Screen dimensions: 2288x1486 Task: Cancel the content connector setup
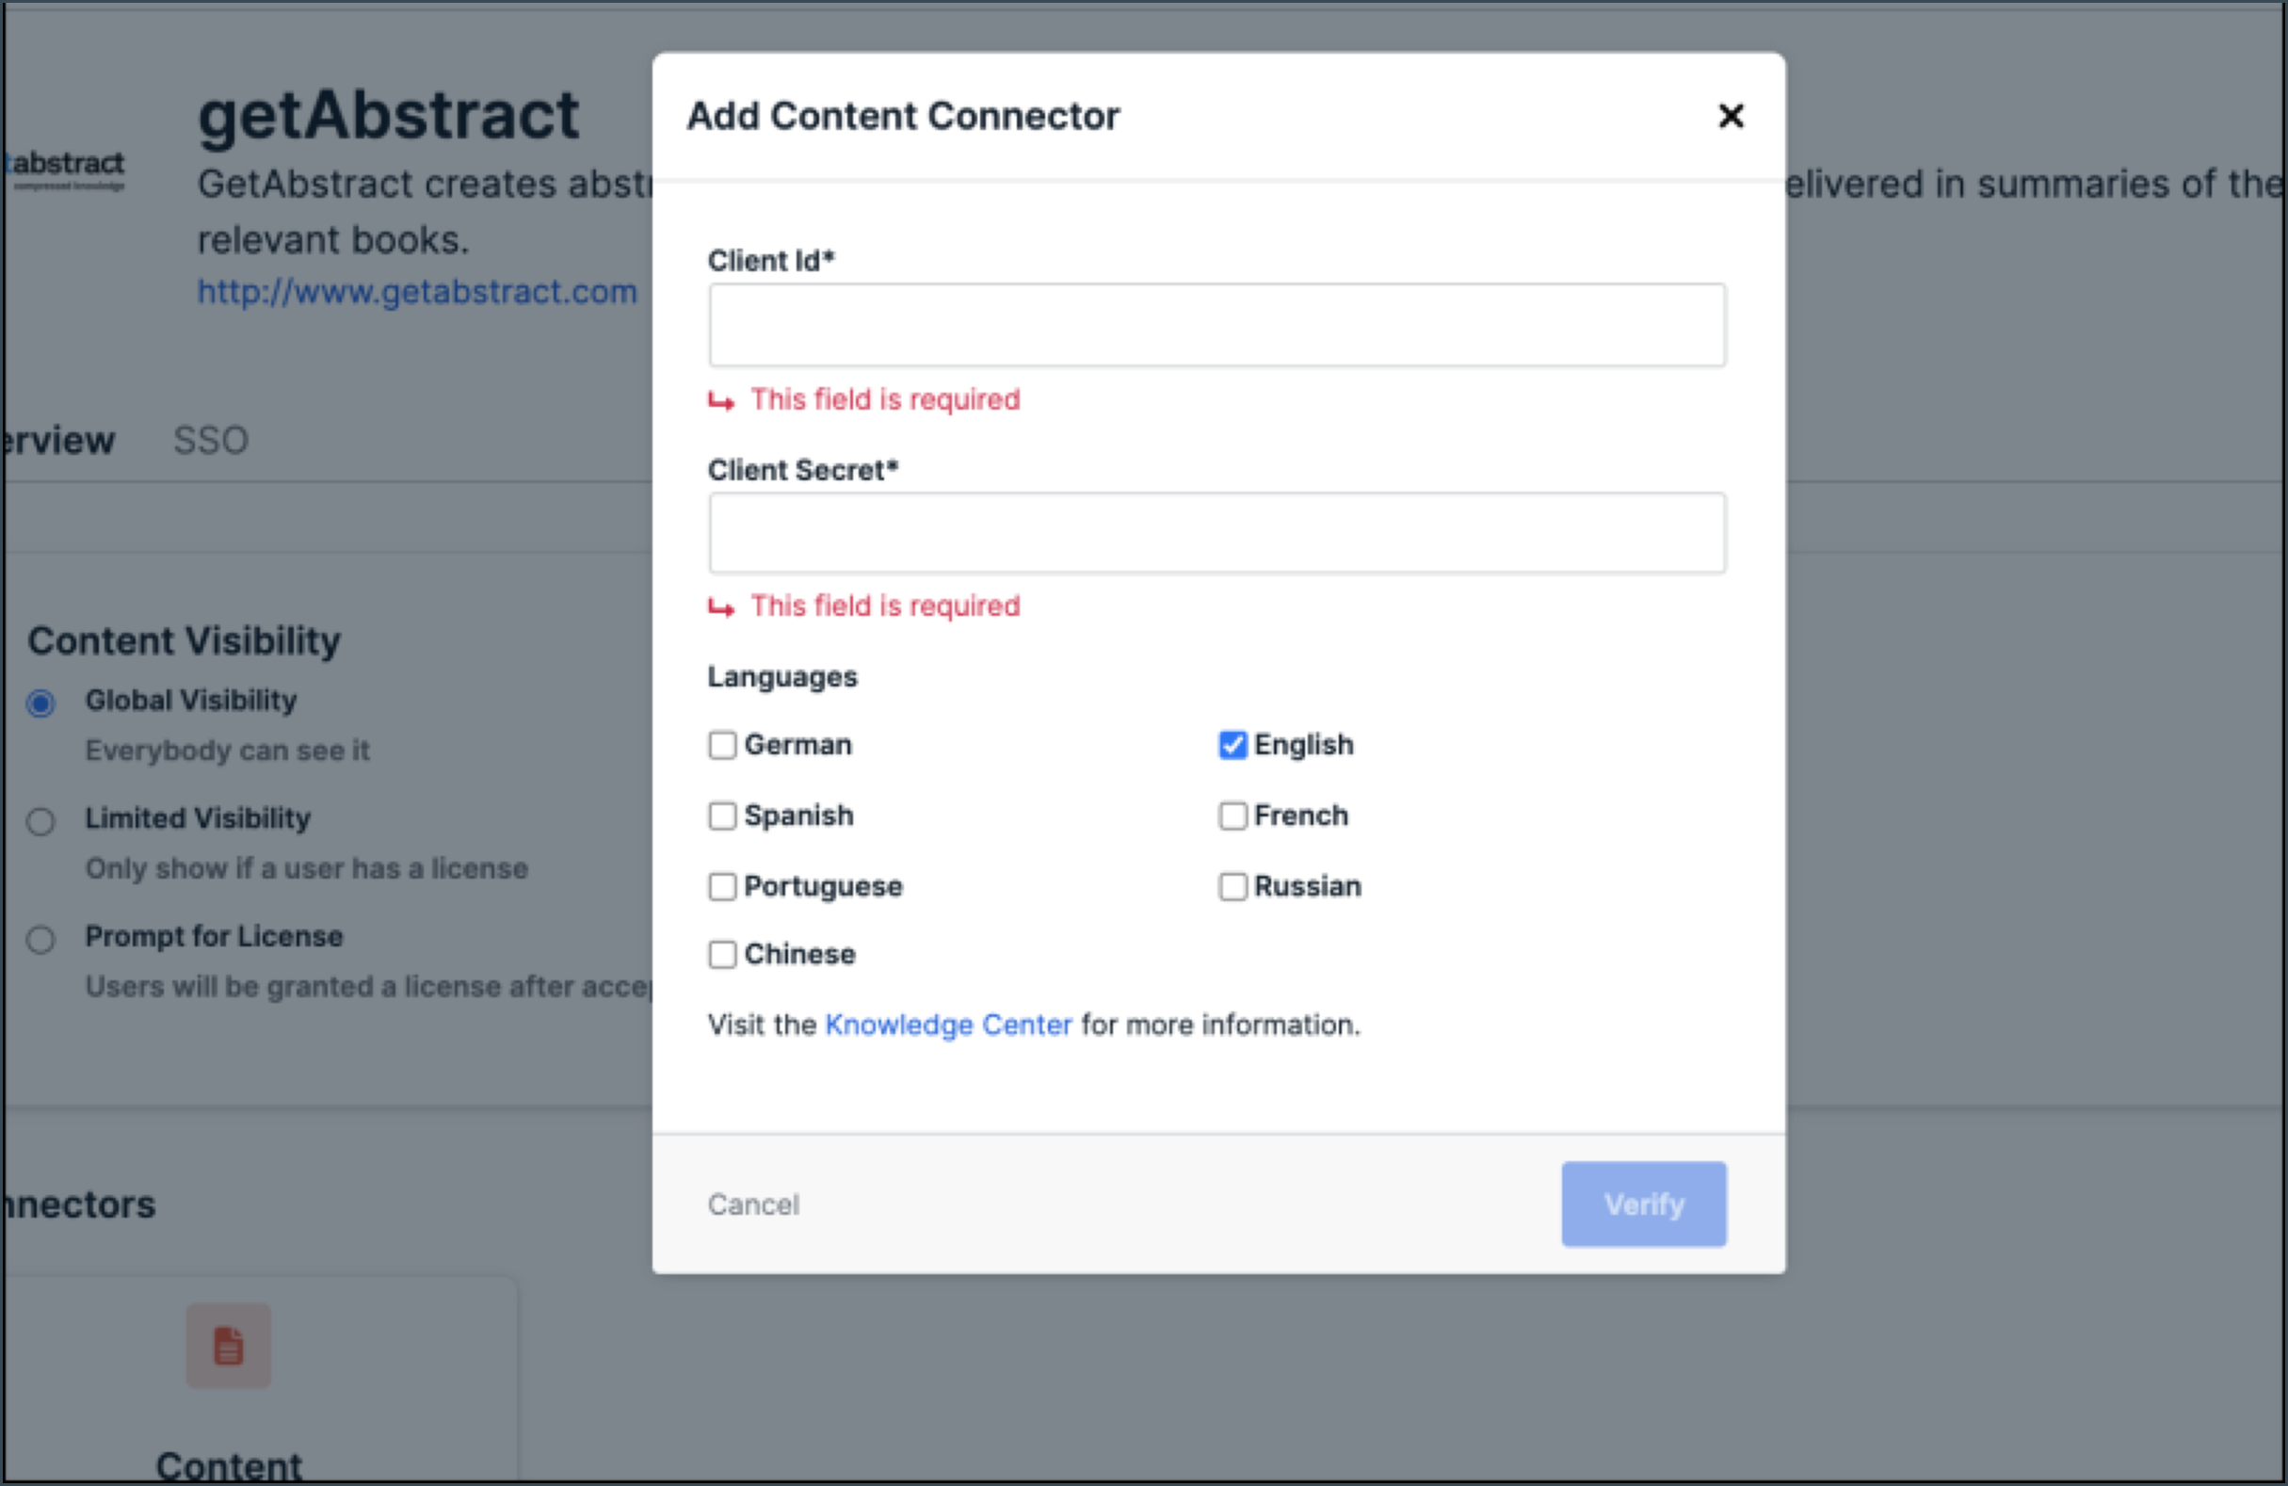point(753,1204)
